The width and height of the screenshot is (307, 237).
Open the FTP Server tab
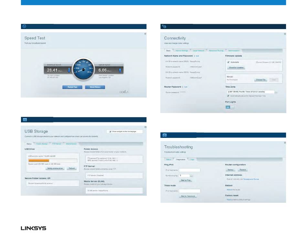pyautogui.click(x=57, y=144)
